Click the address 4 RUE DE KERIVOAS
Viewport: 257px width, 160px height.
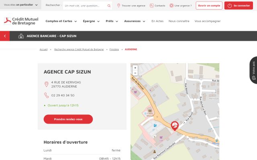pos(66,82)
